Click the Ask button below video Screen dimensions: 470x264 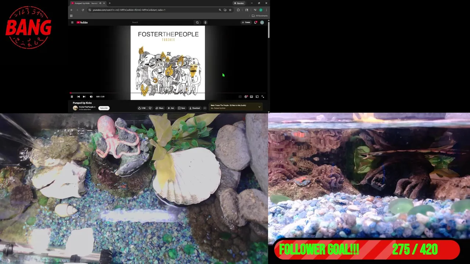(171, 108)
